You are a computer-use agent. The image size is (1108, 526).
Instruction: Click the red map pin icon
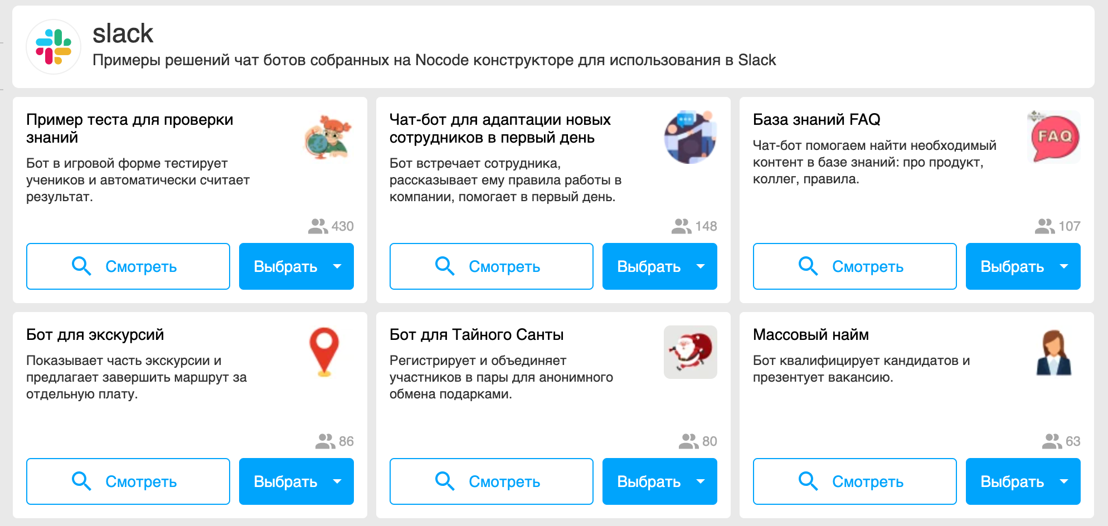(x=324, y=352)
